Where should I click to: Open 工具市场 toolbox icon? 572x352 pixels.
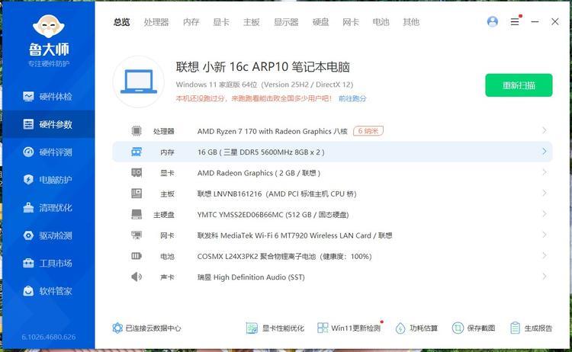pyautogui.click(x=28, y=263)
